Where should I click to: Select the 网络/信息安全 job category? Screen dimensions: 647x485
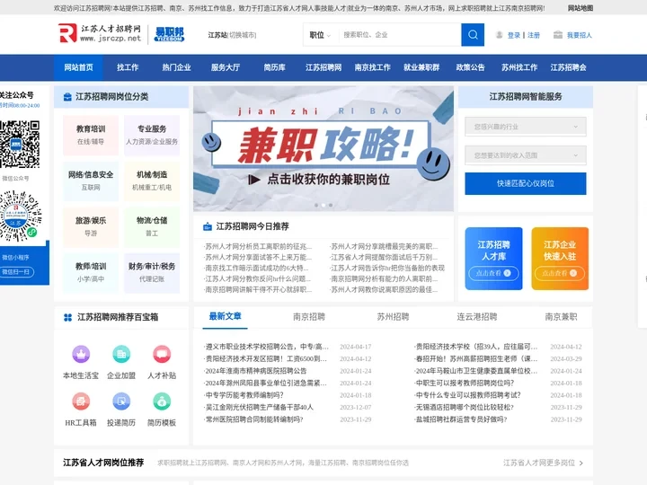[91, 181]
